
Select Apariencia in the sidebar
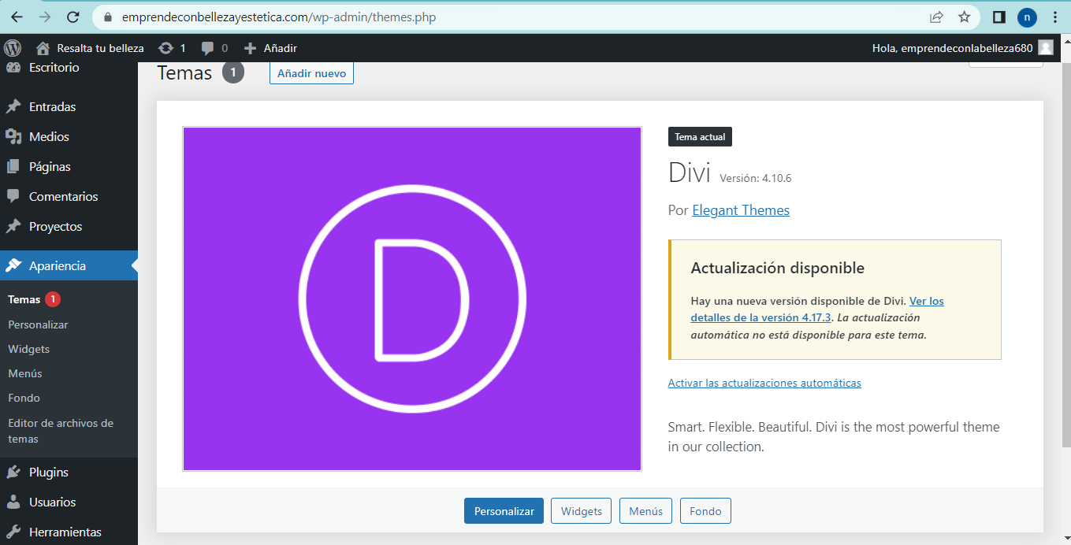click(69, 265)
